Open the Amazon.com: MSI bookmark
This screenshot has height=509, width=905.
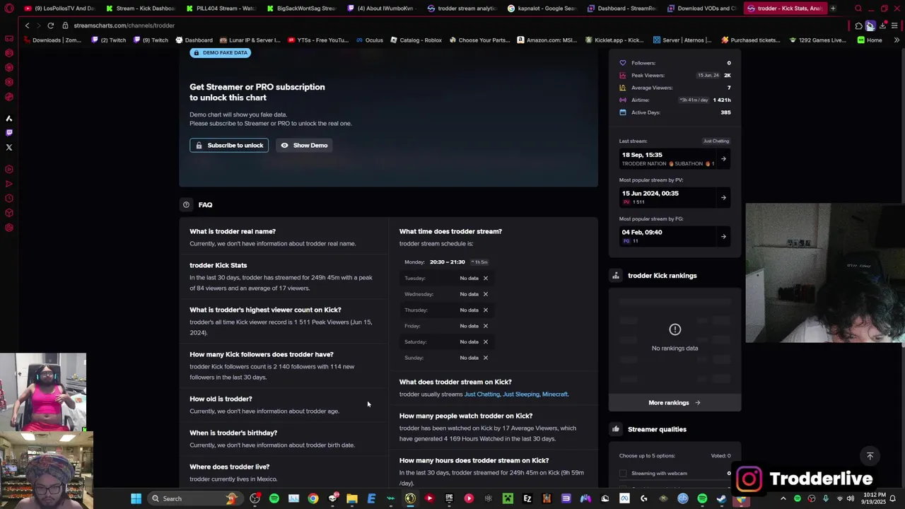(x=547, y=40)
